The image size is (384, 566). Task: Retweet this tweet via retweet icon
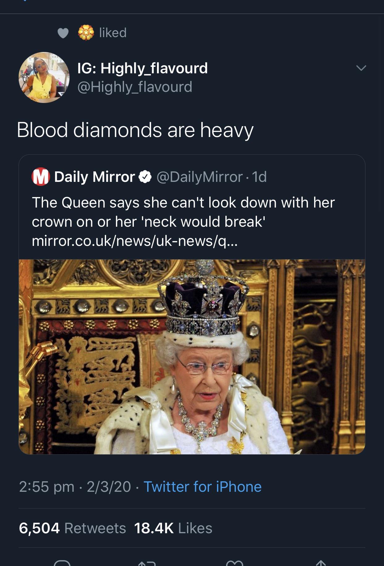(x=146, y=563)
